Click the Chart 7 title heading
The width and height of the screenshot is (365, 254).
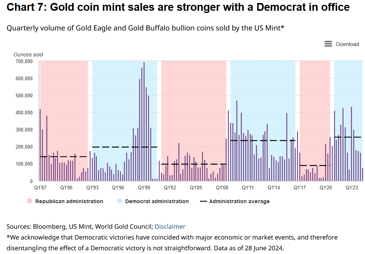[178, 7]
